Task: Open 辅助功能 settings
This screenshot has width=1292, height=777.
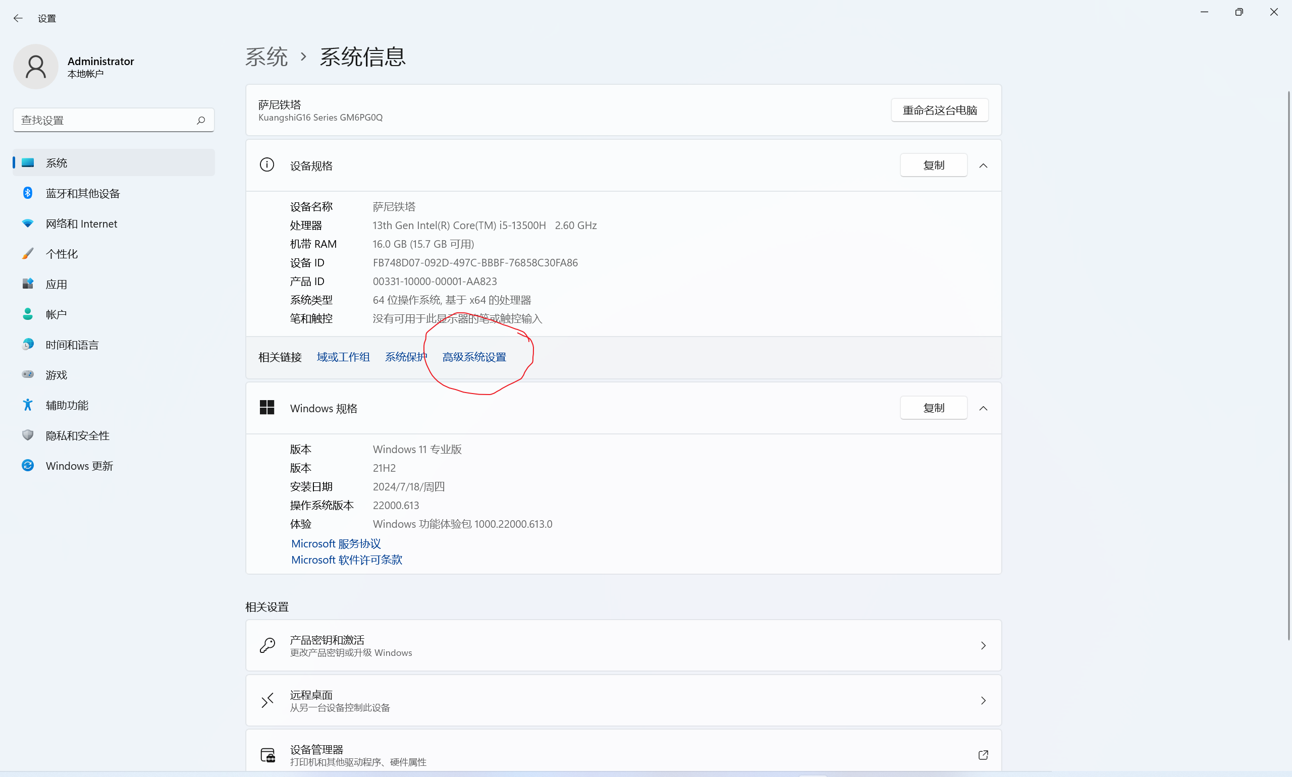Action: 114,405
